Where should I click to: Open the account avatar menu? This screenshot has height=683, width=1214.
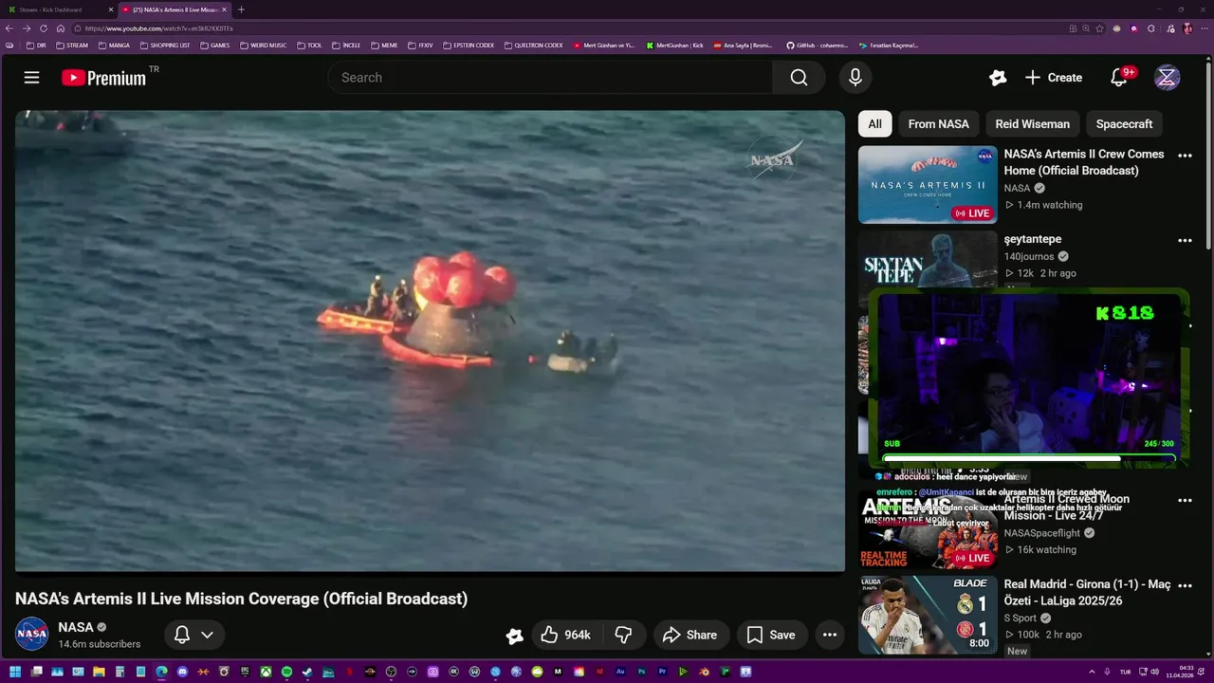coord(1167,78)
